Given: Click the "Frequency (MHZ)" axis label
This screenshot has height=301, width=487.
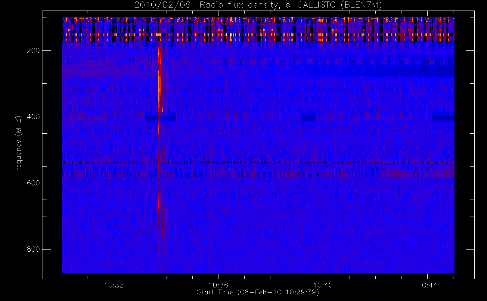Looking at the screenshot, I should [x=19, y=145].
